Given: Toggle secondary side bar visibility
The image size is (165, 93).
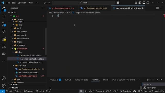Looking at the screenshot, I should tap(148, 3).
